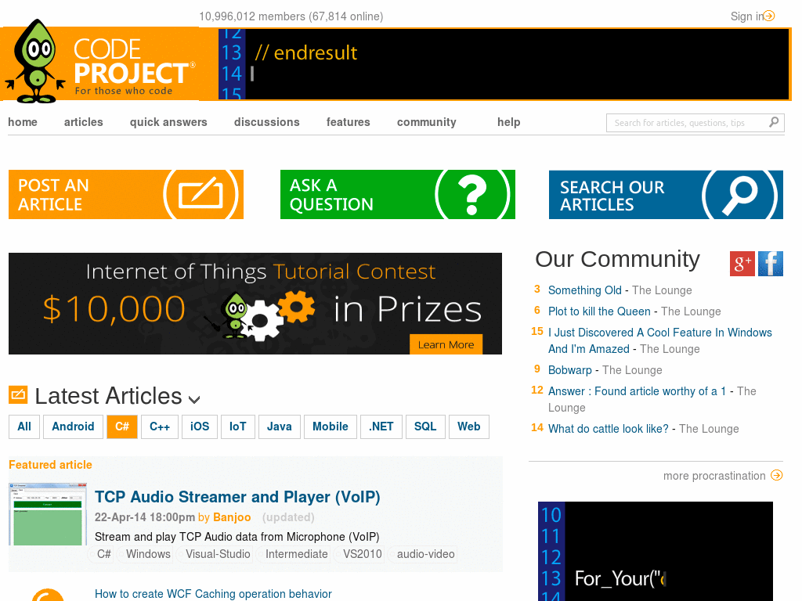Open the help menu

tap(508, 122)
